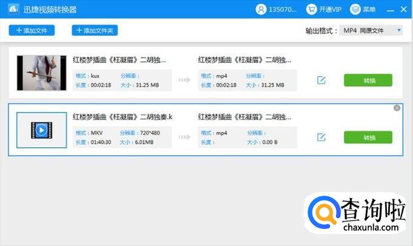Click the film play placeholder of the MKV file
Viewport: 413px width, 246px height.
point(41,130)
